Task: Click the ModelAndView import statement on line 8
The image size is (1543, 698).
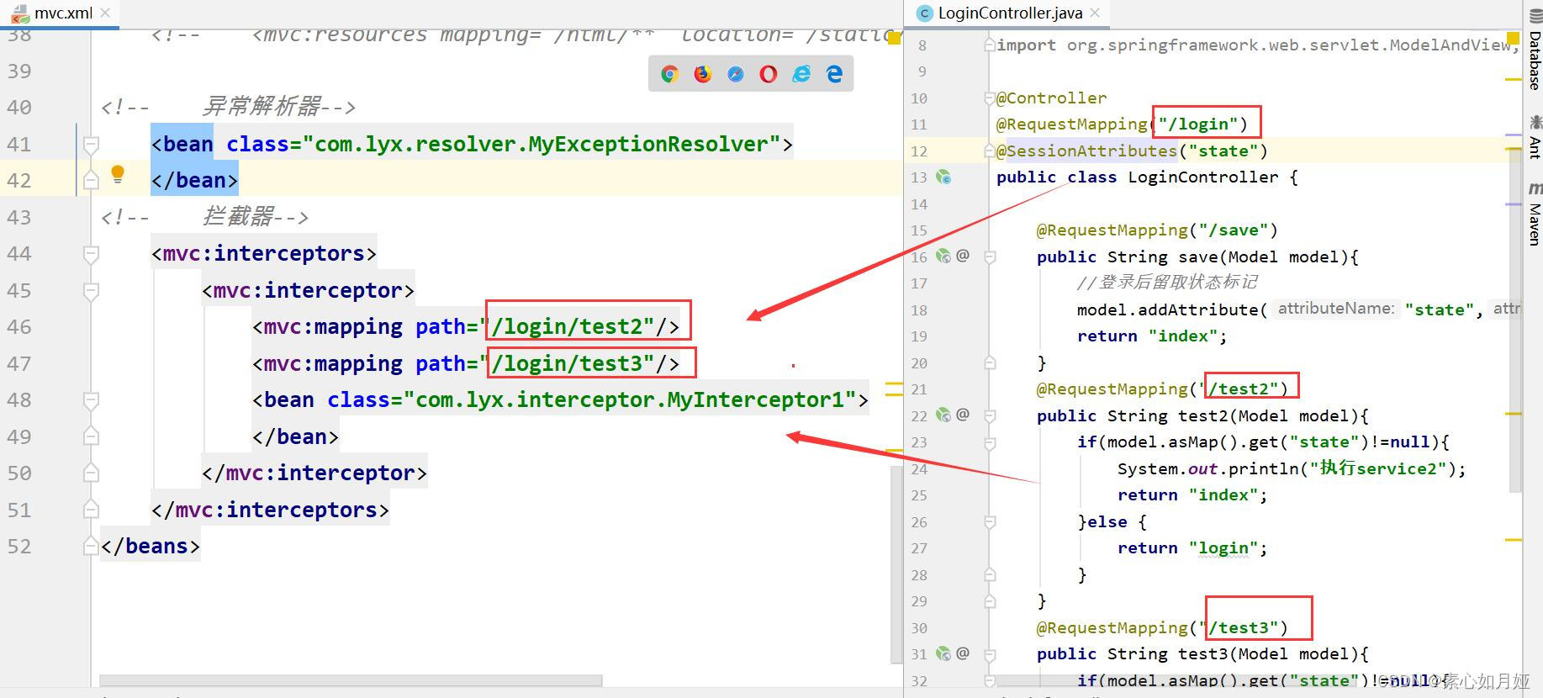Action: [1257, 45]
